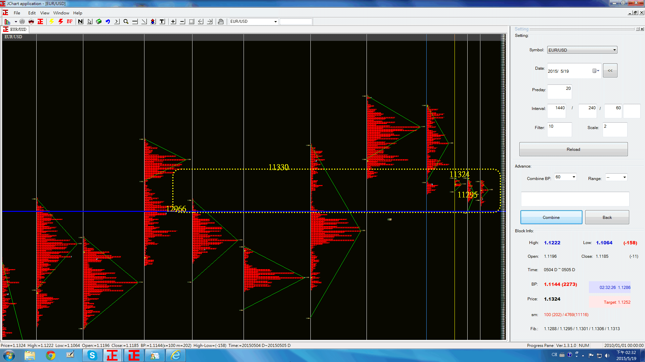Click the right arrow scroll icon
The image size is (645, 362).
(x=210, y=21)
